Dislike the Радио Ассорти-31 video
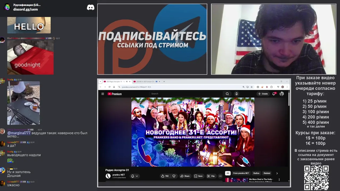This screenshot has width=340, height=191. tap(174, 176)
